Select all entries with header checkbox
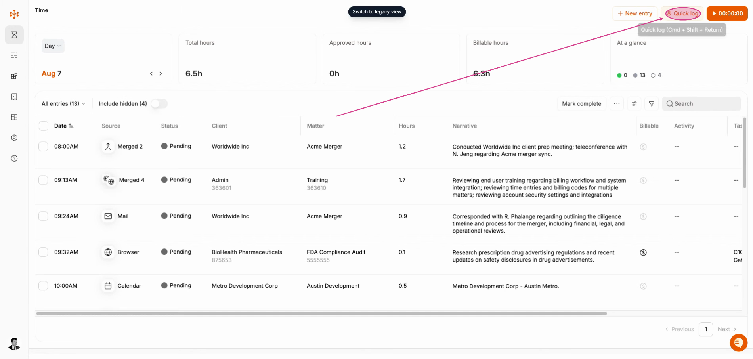753x359 pixels. 43,126
